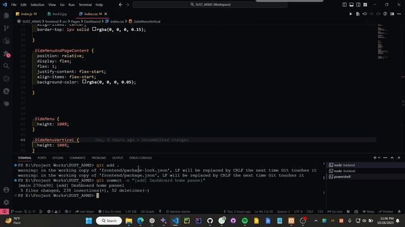Click the Dashbaord folder in breadcrumb

coord(92,21)
